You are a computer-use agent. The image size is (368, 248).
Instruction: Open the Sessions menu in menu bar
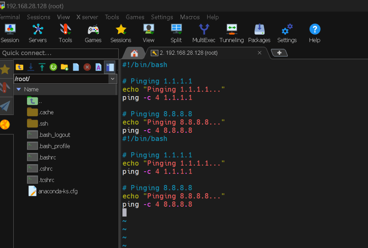(38, 17)
